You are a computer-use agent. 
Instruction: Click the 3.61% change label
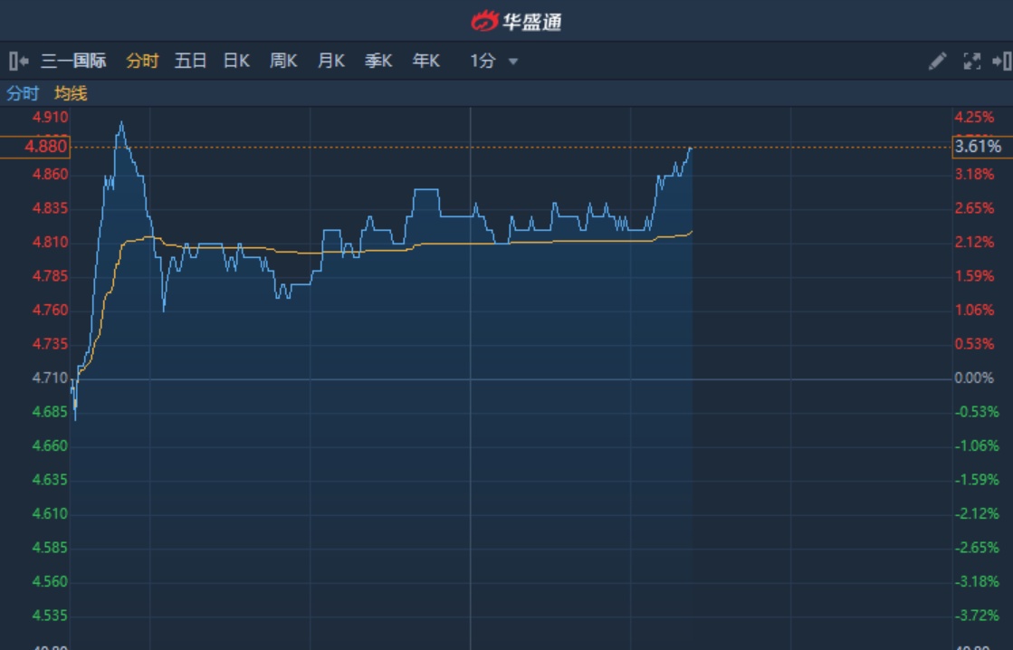(978, 147)
